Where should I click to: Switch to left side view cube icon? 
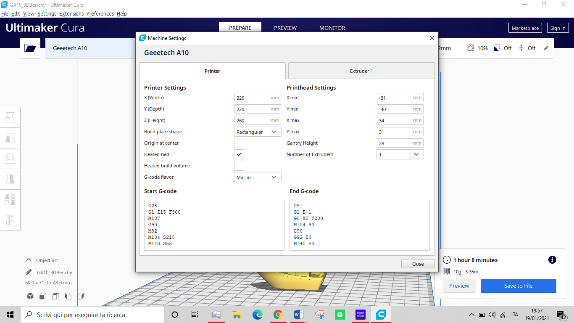68,296
